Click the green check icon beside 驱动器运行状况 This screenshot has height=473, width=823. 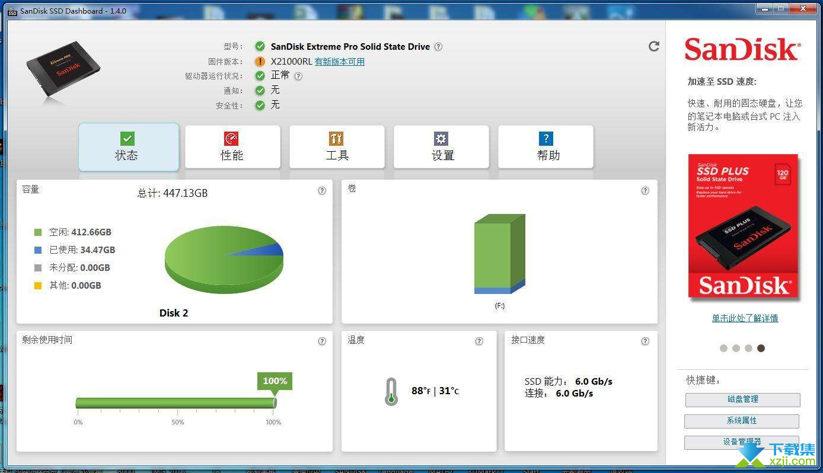coord(260,76)
